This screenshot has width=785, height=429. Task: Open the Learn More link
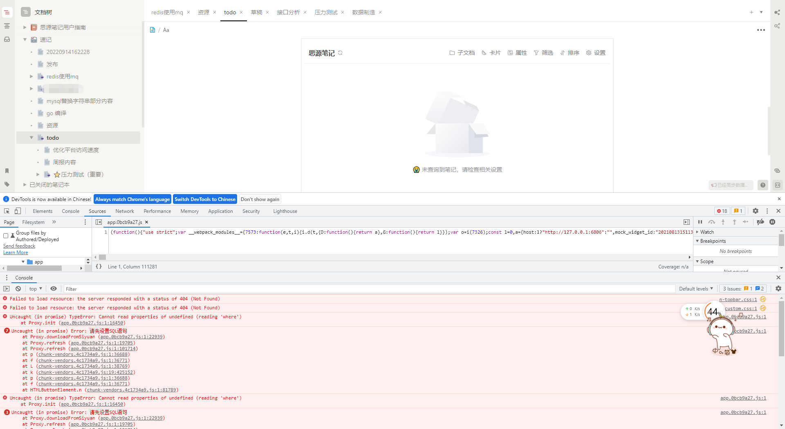(16, 252)
